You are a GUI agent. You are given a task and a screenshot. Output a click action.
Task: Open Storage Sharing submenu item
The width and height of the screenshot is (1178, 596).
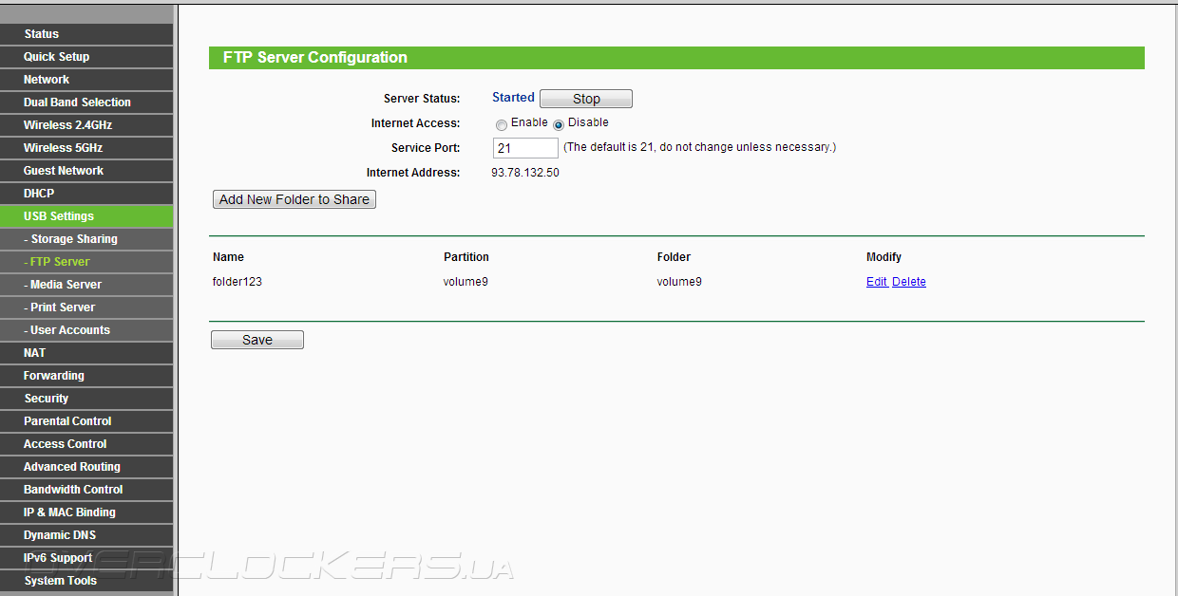tap(86, 239)
